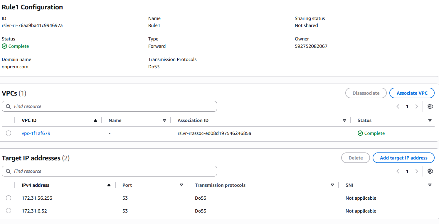
Task: Sort VPCs table by Name column arrow
Action: point(164,120)
